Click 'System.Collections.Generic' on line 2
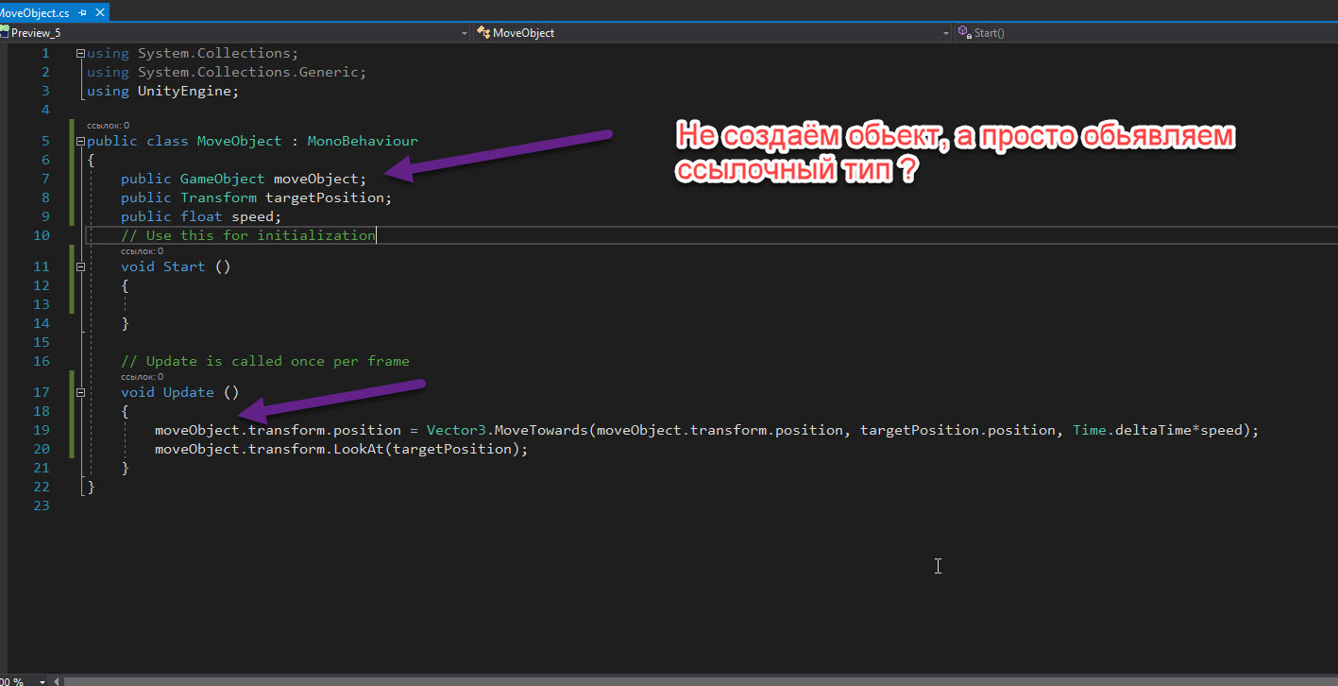1338x686 pixels. point(248,72)
